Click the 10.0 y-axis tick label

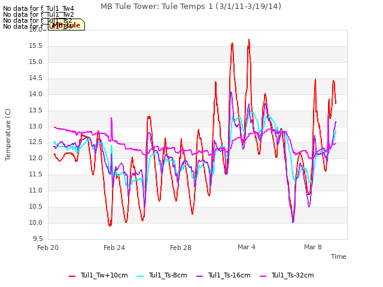point(36,222)
